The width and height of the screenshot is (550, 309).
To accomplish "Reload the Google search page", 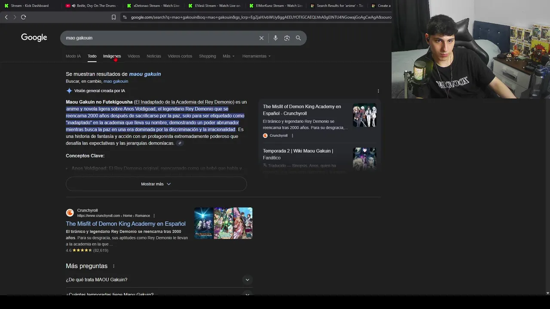I will pos(24,17).
